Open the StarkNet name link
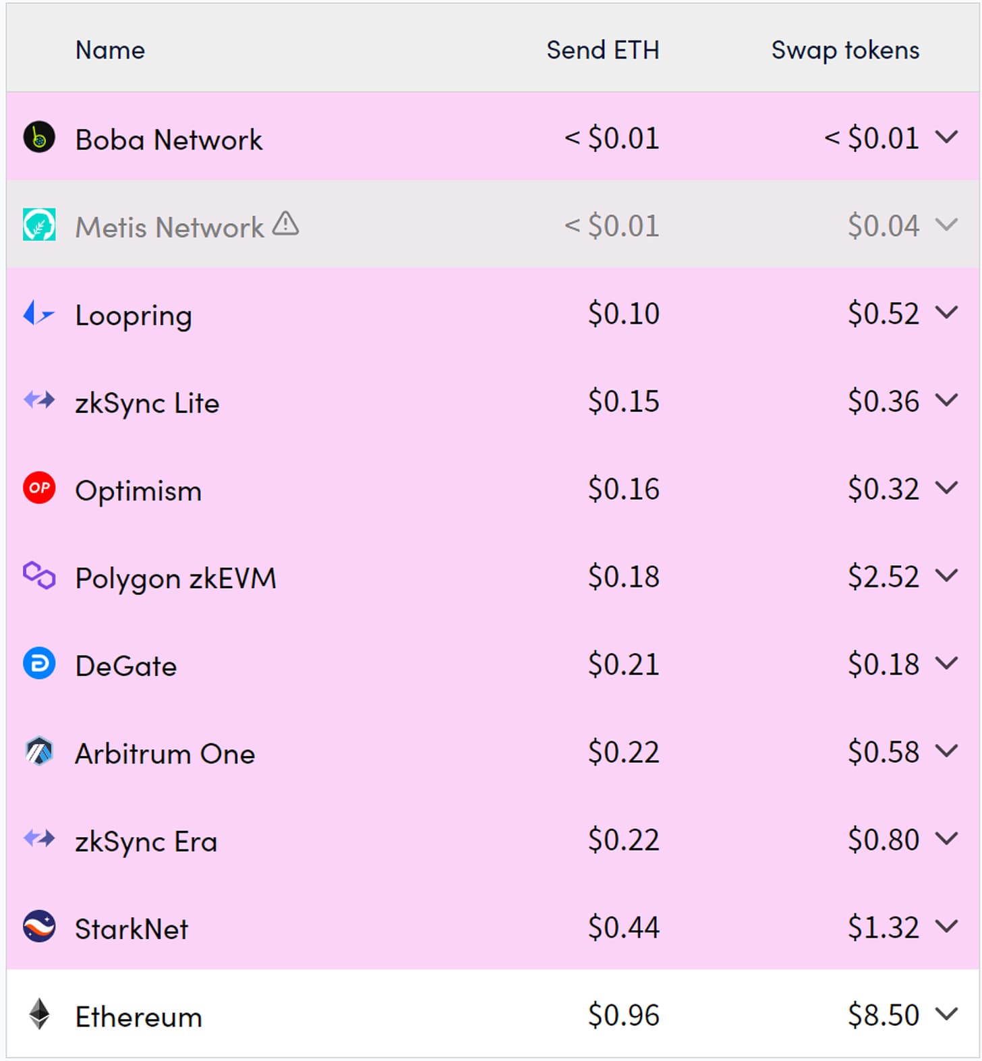This screenshot has width=982, height=1061. pyautogui.click(x=132, y=929)
